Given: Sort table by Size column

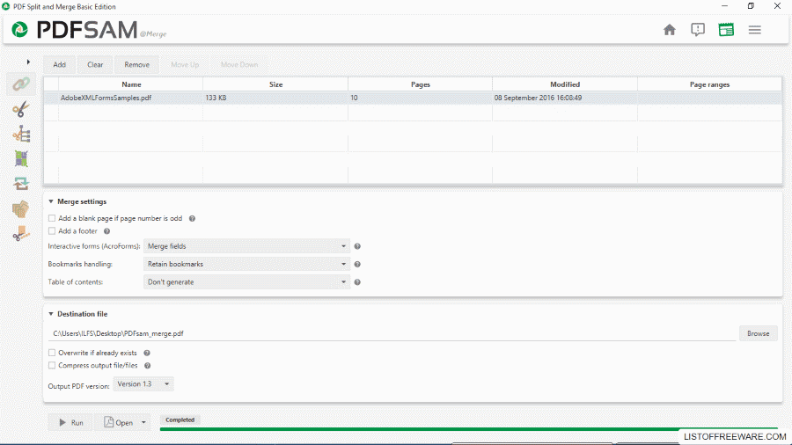Looking at the screenshot, I should click(275, 84).
